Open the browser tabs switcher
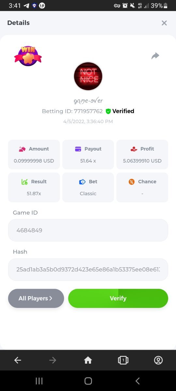Viewport: 176px width, 391px height. coord(123,360)
